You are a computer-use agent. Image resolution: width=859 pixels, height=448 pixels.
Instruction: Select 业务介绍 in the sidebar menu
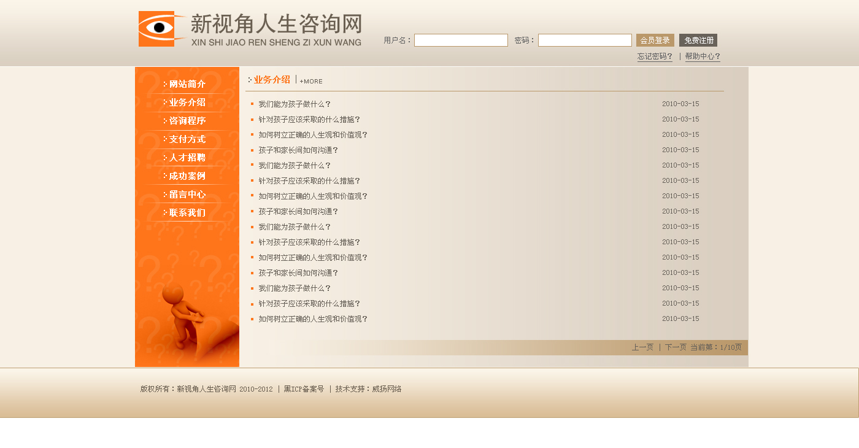(187, 102)
